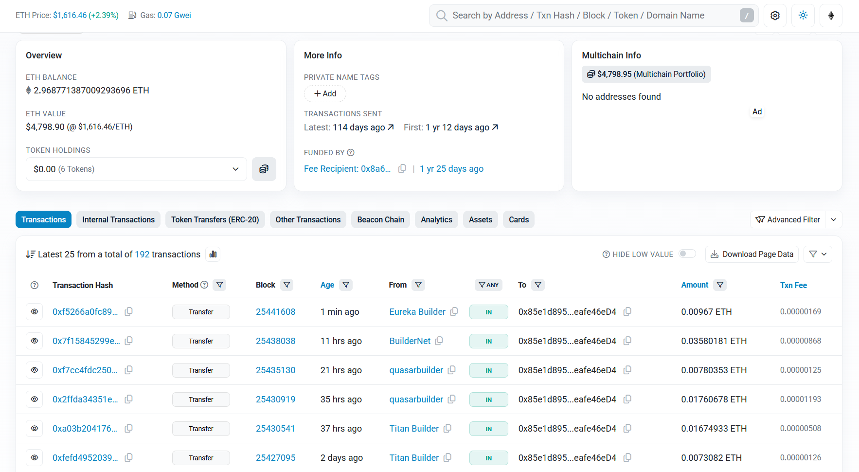Select the Beacon Chain tab
The image size is (859, 472).
[381, 219]
